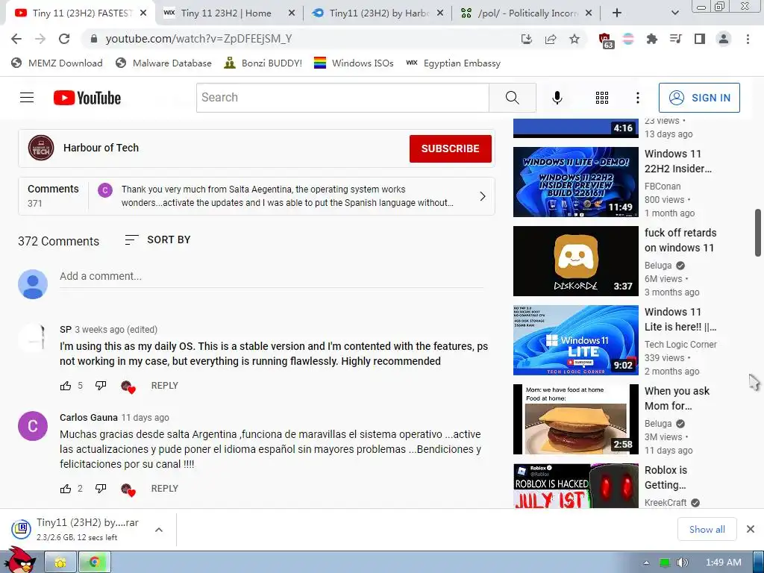The image size is (764, 573).
Task: Click the YouTube Search input field
Action: pyautogui.click(x=343, y=98)
